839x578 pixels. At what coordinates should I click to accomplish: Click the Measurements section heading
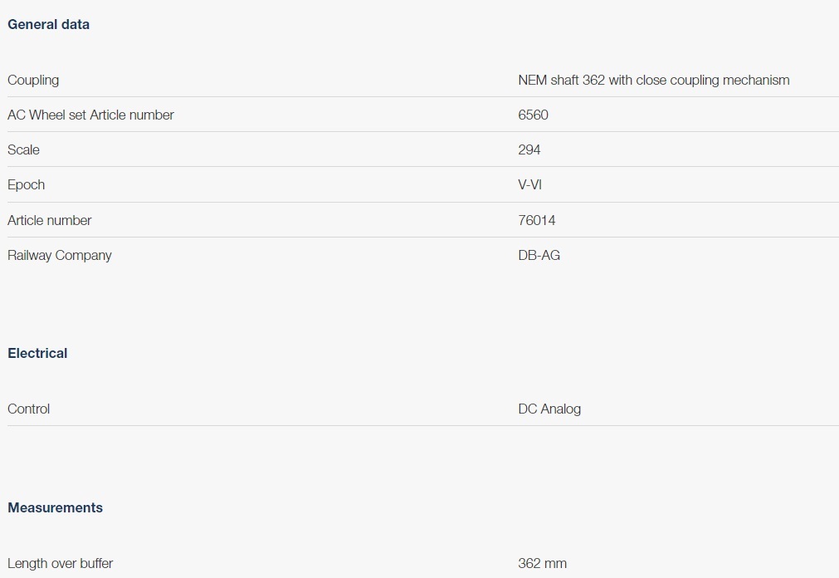point(55,507)
